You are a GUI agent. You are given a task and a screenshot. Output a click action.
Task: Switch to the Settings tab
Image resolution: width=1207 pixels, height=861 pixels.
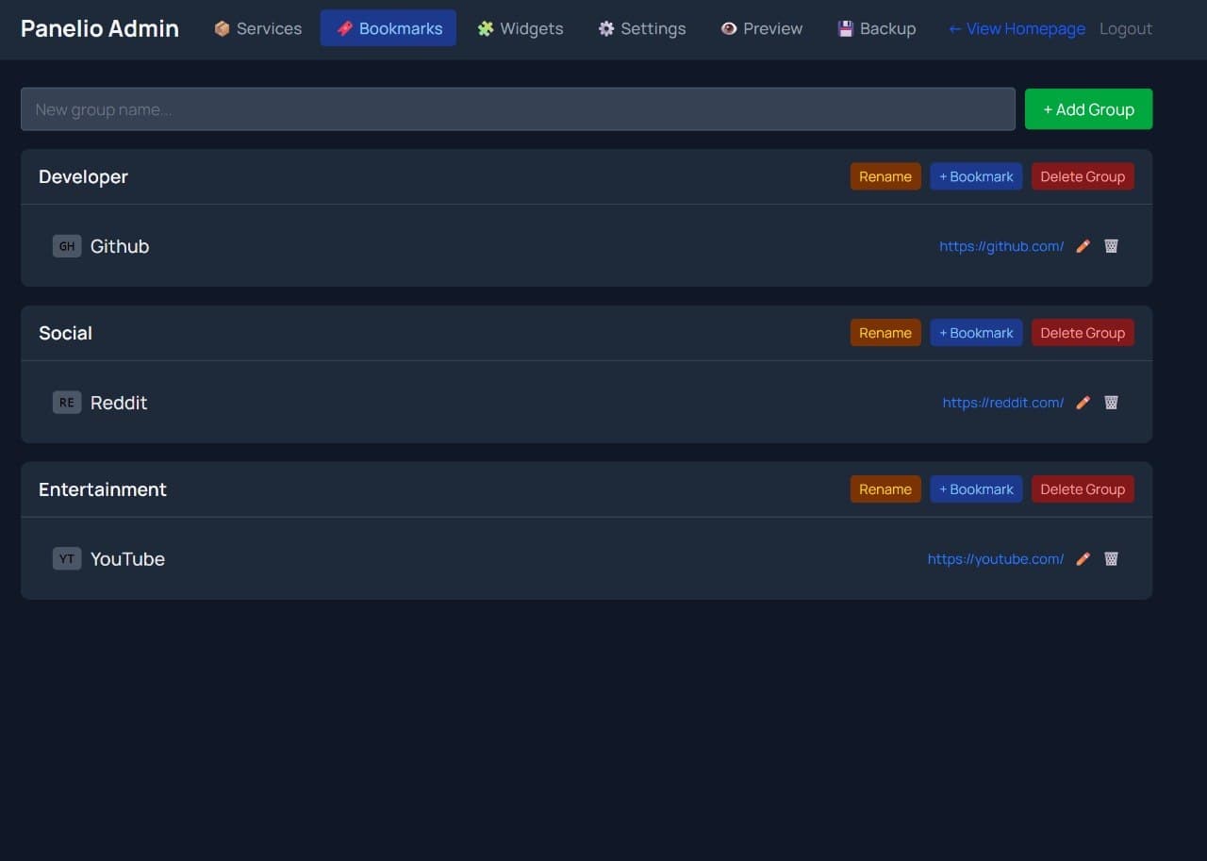(x=641, y=28)
